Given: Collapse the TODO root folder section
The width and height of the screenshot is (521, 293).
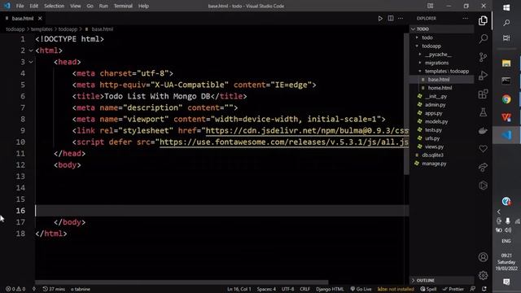Looking at the screenshot, I should coord(441,29).
